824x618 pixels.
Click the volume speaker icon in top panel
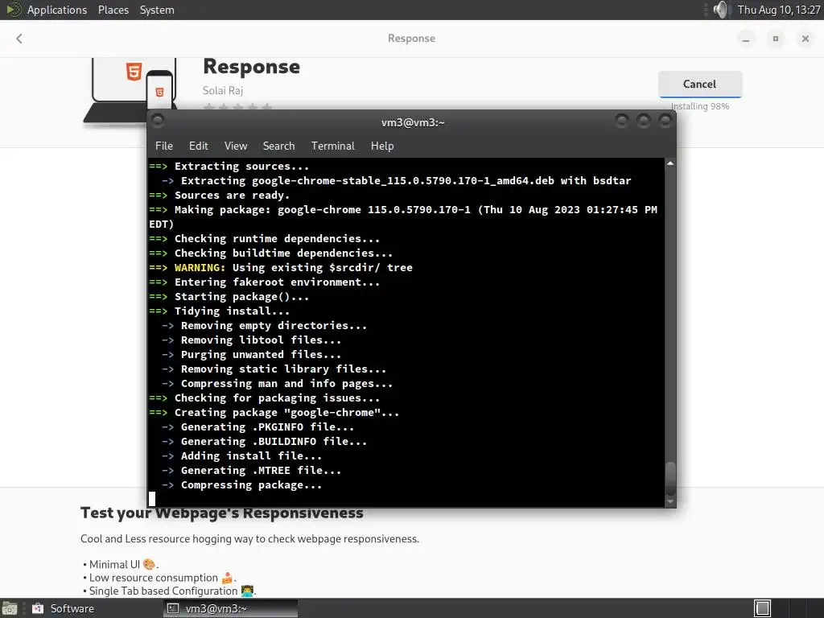pos(722,10)
